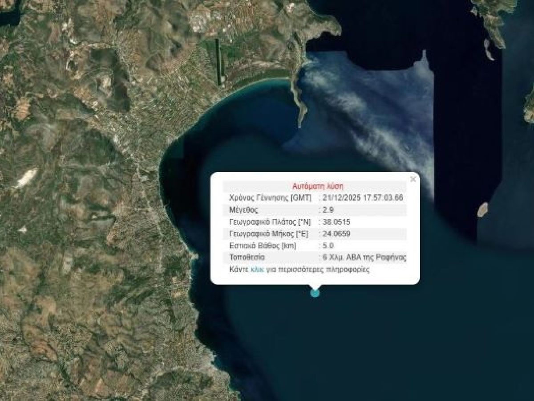Click the elongated island in the upper right sea
The image size is (534, 401).
coord(487,49)
